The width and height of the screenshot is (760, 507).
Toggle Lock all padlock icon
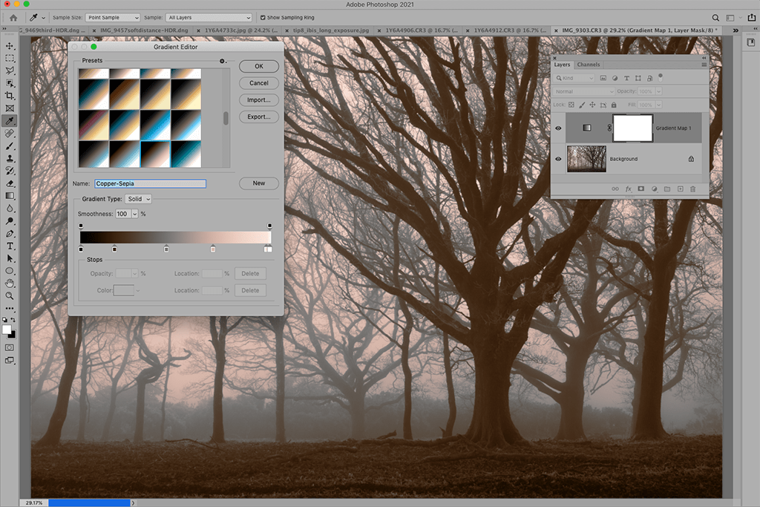pyautogui.click(x=614, y=105)
